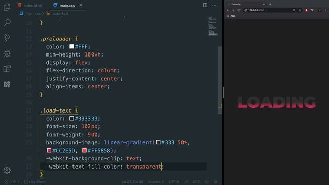Click the LOADING text in browser
The height and width of the screenshot is (185, 329).
277,102
